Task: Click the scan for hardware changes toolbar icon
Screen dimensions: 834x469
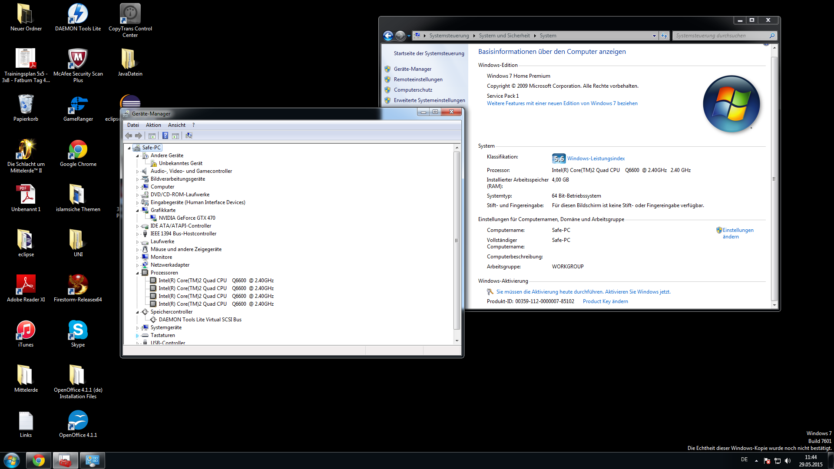Action: coord(189,136)
